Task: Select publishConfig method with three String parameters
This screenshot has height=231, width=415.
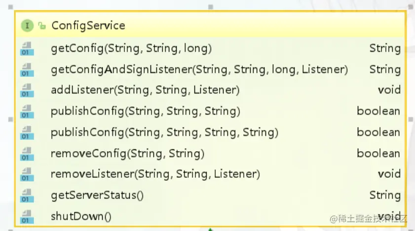Action: [x=145, y=111]
